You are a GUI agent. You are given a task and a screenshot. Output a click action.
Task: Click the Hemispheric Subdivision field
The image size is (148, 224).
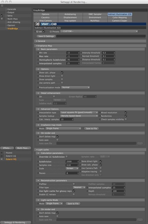73,60
